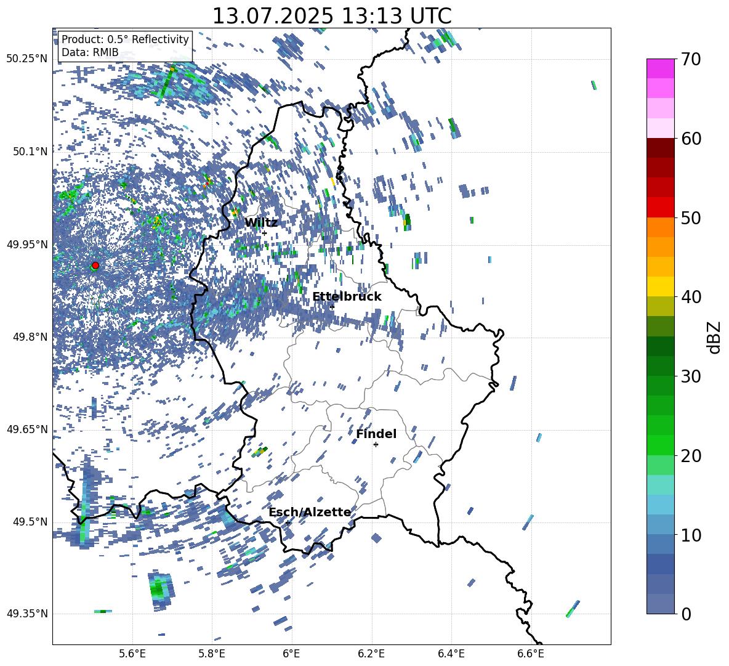Screen dimensions: 729x666
Task: Click the dark maroon colorbar segment below 60
Action: click(660, 148)
